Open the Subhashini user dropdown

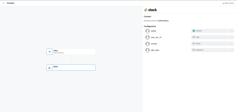pos(213,50)
